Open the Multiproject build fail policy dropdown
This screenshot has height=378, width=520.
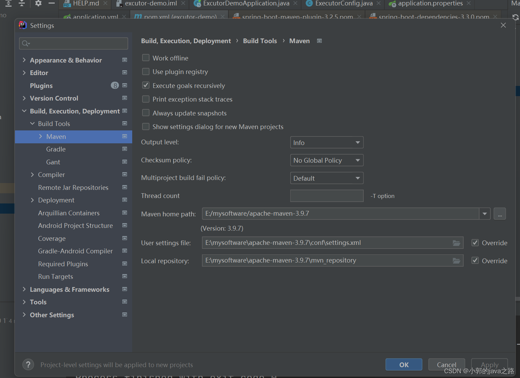(327, 178)
